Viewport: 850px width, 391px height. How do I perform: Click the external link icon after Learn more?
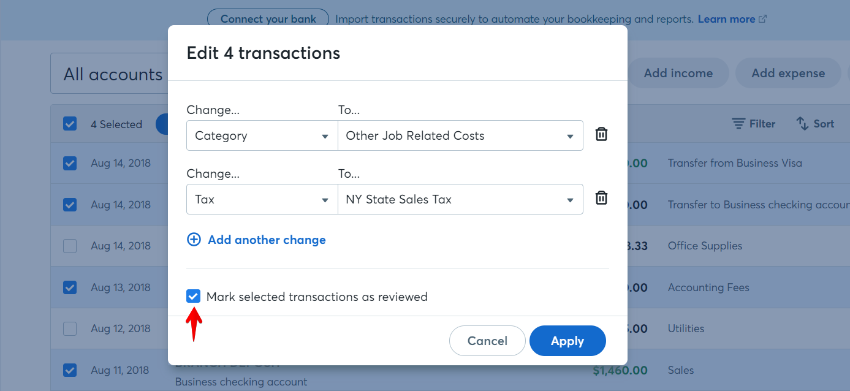click(762, 18)
